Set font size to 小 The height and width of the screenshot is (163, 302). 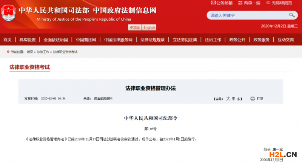238,99
